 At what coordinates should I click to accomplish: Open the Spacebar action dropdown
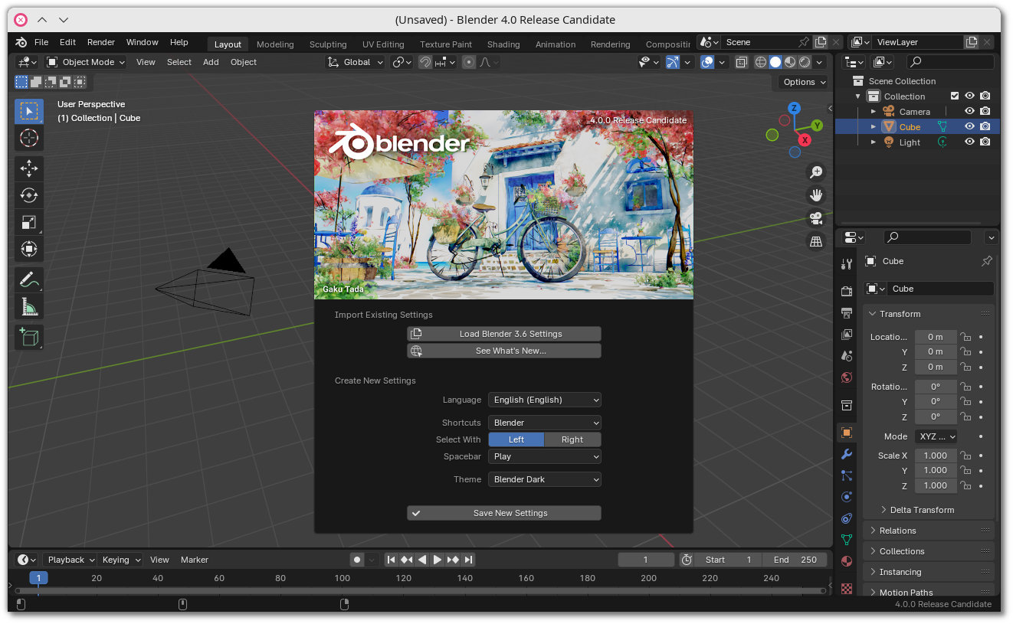[x=545, y=456]
